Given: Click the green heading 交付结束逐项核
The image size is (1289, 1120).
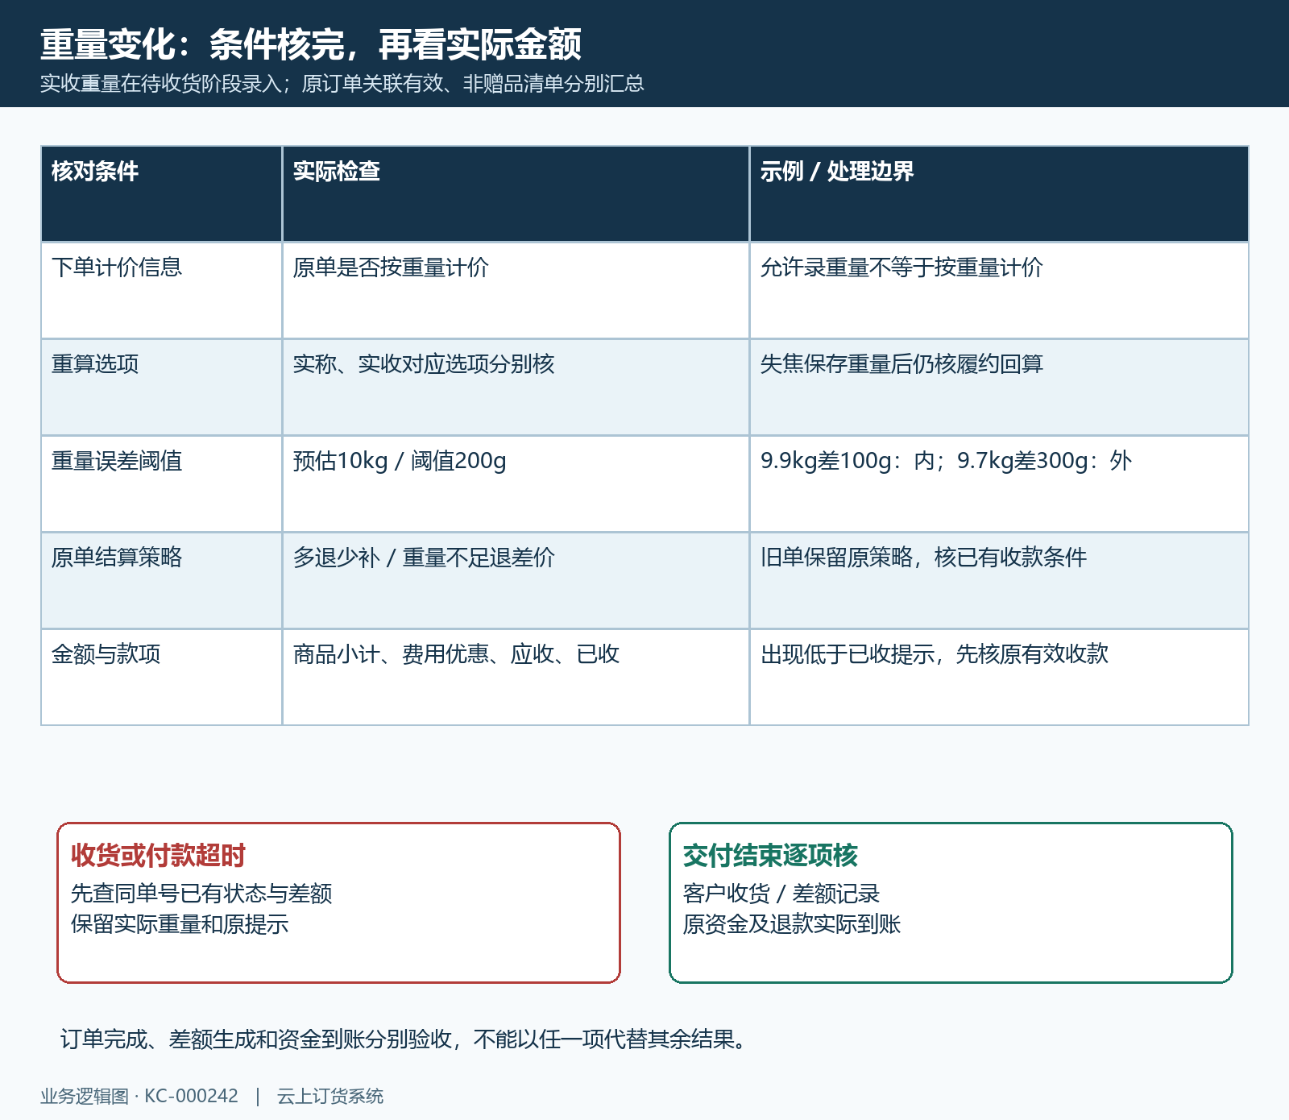Looking at the screenshot, I should coord(770,856).
